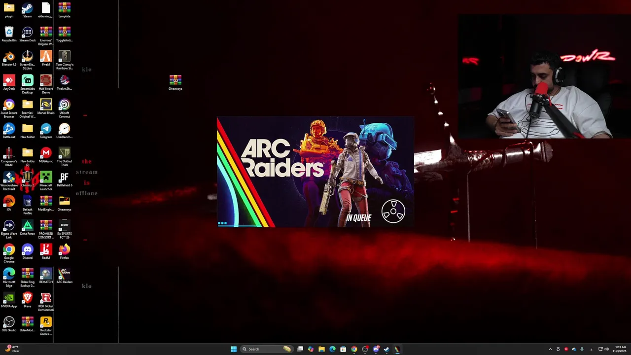This screenshot has height=355, width=631.
Task: Select the Discord desktop shortcut
Action: tap(28, 251)
